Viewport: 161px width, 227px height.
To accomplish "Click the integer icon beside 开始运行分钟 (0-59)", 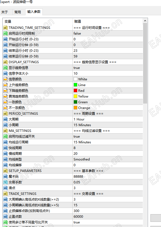I will [5, 45].
